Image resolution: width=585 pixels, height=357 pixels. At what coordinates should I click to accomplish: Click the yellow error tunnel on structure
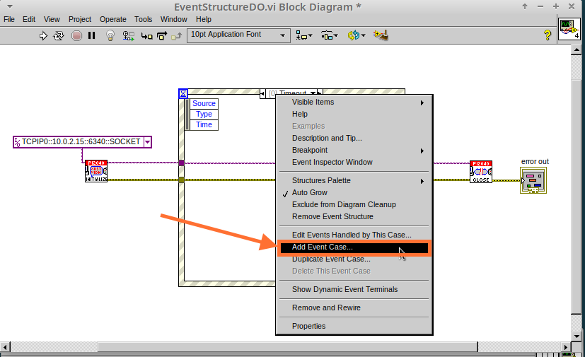click(x=181, y=180)
